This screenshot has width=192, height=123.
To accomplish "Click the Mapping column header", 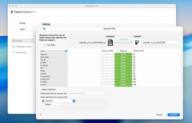I will pos(123,51).
